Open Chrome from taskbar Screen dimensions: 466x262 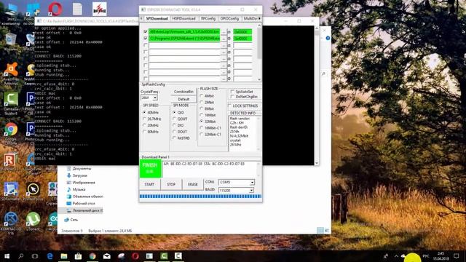pos(92,256)
